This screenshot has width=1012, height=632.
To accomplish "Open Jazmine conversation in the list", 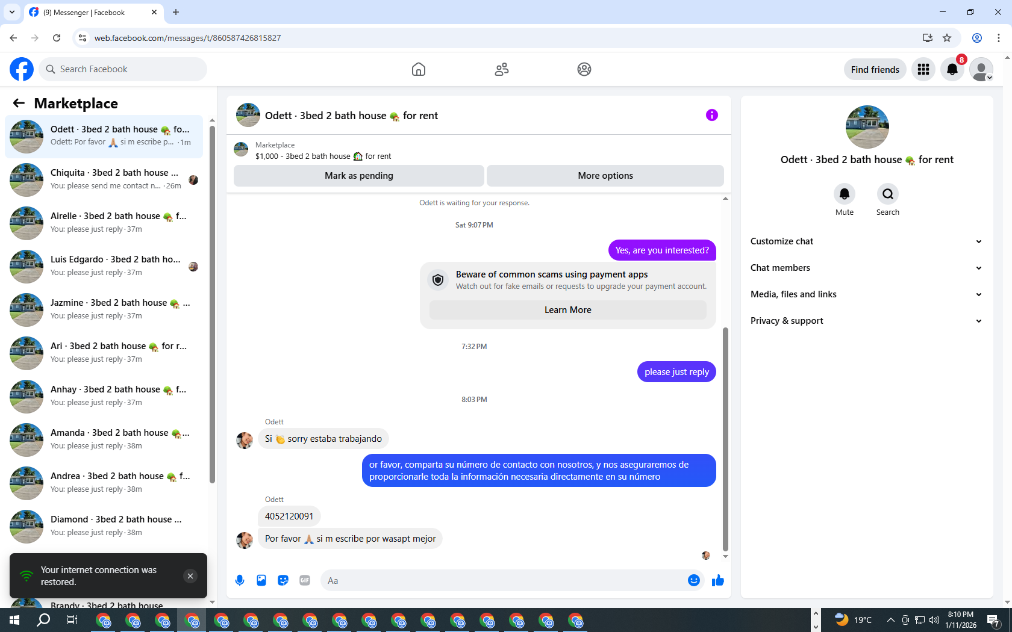I will coord(104,309).
